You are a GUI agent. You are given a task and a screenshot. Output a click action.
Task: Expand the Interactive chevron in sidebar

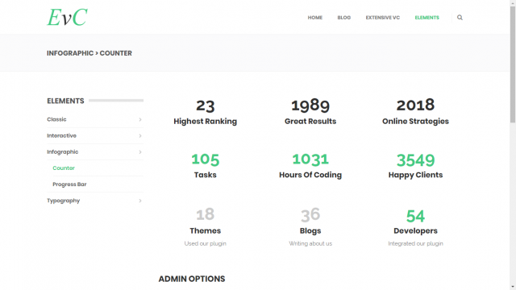coord(140,136)
